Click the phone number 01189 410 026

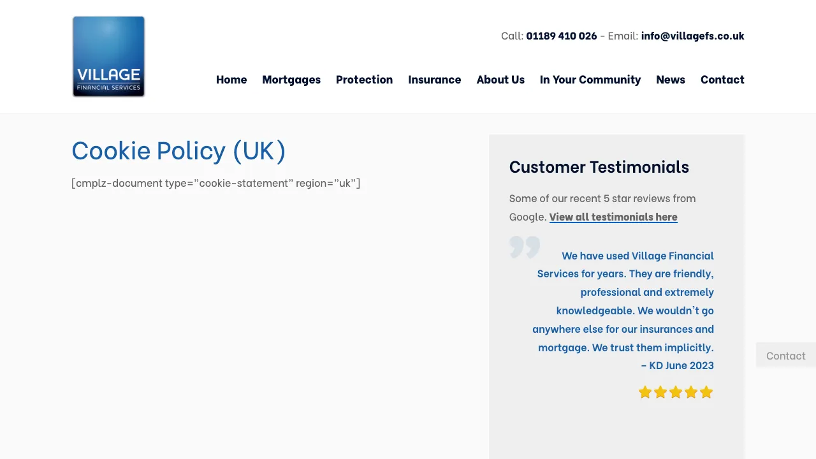point(562,36)
